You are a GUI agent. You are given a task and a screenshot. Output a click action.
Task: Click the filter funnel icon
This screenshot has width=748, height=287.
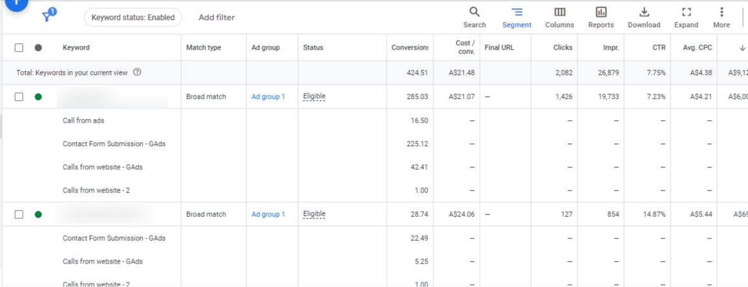pyautogui.click(x=47, y=17)
